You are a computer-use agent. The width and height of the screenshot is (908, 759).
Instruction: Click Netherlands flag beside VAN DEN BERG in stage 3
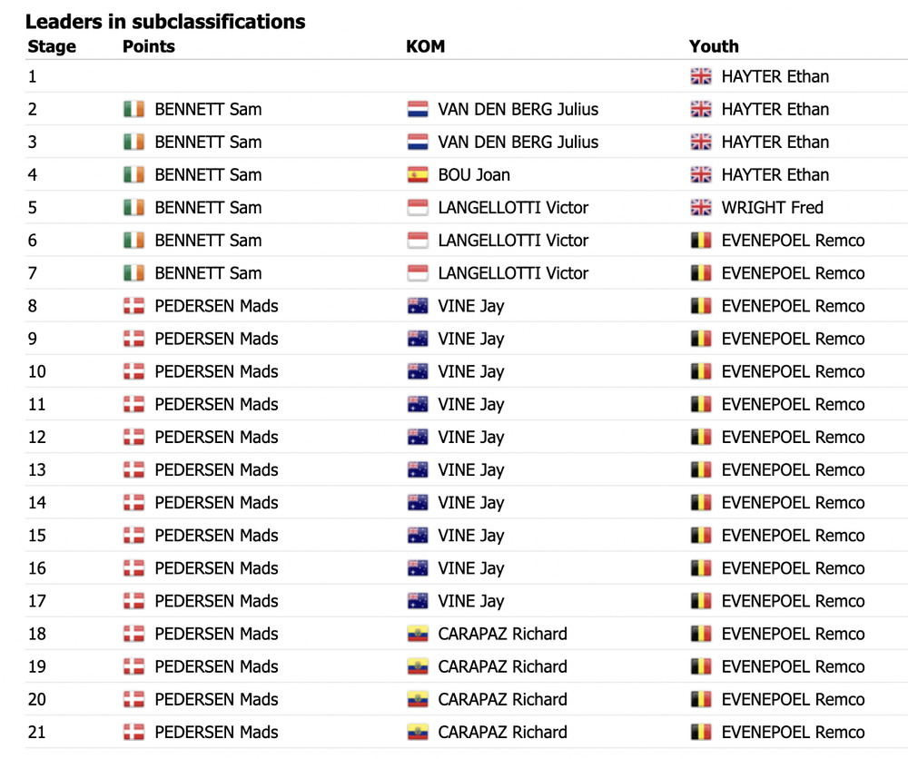[418, 142]
